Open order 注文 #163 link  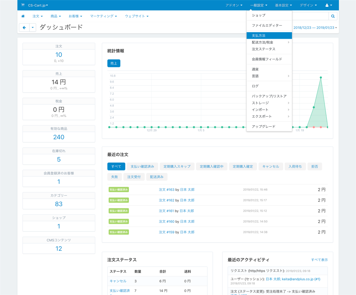pos(166,190)
